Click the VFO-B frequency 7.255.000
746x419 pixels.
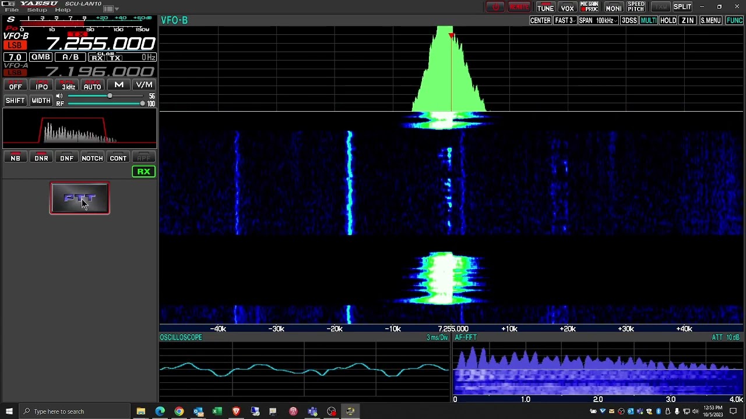point(100,44)
